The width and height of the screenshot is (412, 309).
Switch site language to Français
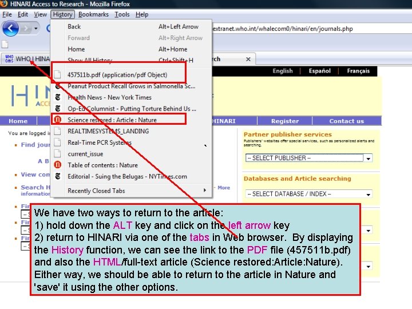click(358, 71)
